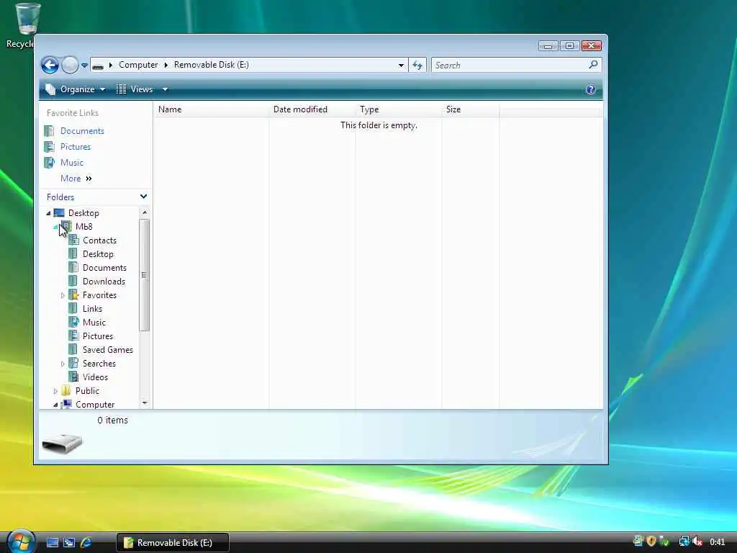The height and width of the screenshot is (553, 737).
Task: Click the Back navigation arrow button
Action: click(50, 65)
